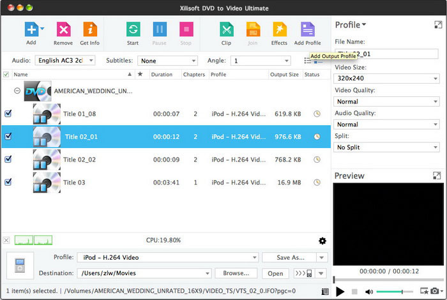The width and height of the screenshot is (447, 300).
Task: Click the star column header
Action: (x=140, y=74)
